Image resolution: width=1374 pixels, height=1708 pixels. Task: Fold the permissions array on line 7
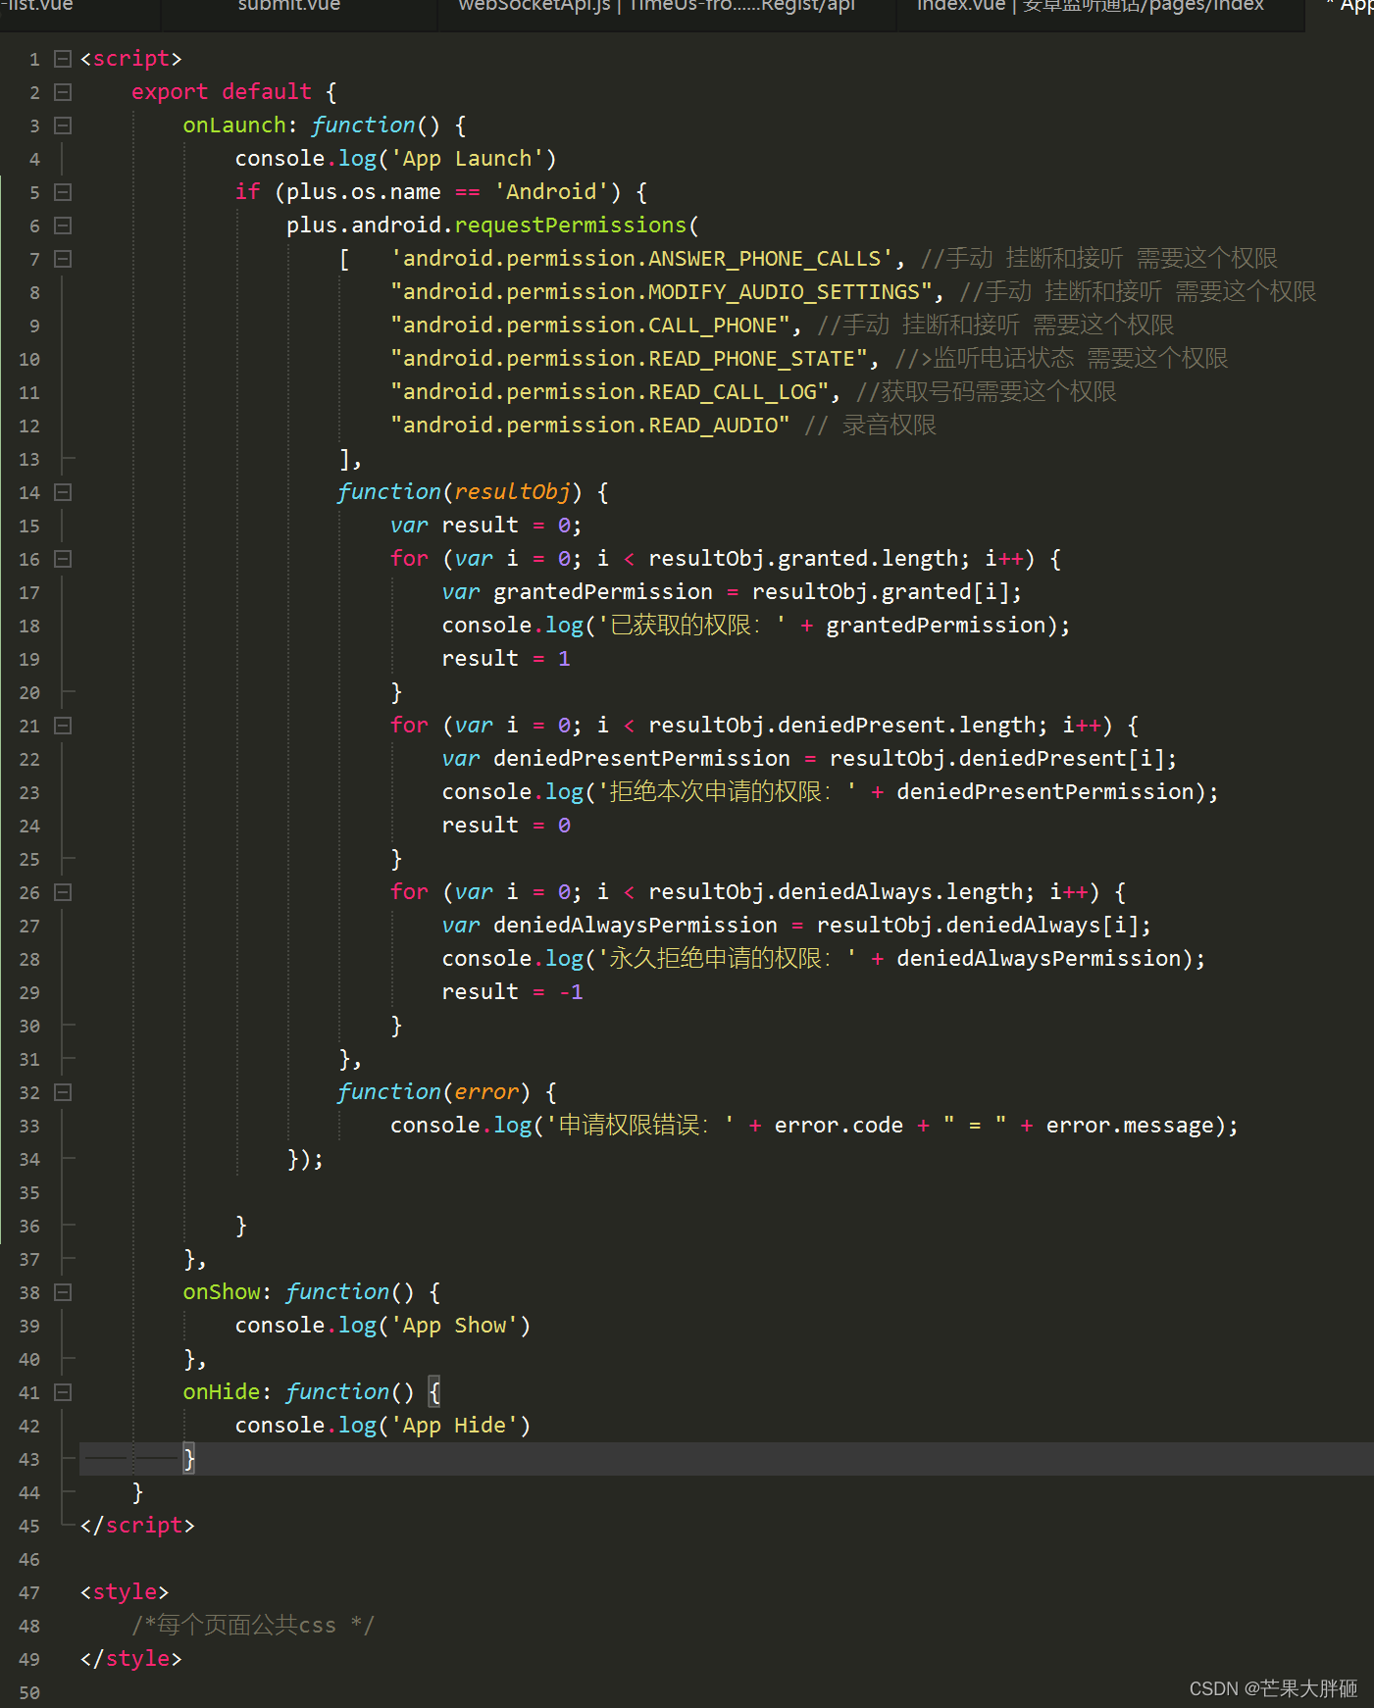[x=63, y=259]
